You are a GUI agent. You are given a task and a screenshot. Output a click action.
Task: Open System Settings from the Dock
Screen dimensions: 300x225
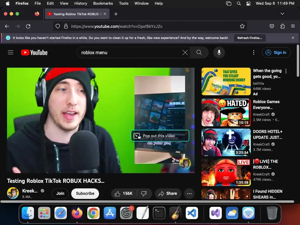126,213
